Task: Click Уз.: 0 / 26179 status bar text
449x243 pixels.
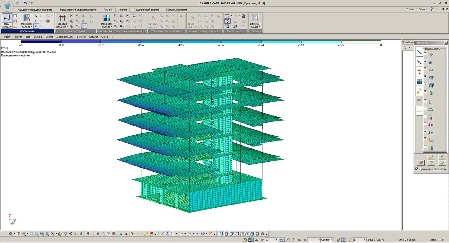Action: coord(376,240)
